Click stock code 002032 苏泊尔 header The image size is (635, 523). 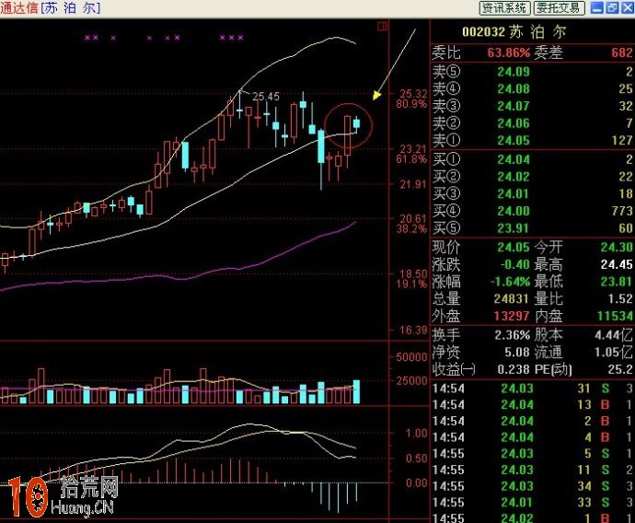pyautogui.click(x=514, y=31)
